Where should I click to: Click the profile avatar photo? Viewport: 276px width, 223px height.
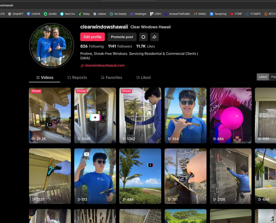coord(52,45)
